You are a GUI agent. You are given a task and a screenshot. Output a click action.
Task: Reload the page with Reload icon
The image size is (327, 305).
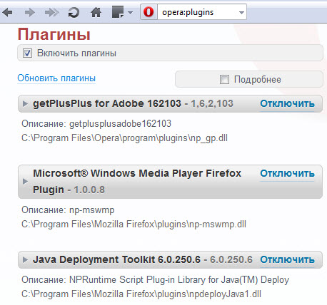coord(74,12)
